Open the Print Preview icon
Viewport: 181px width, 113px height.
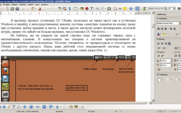coord(17,9)
